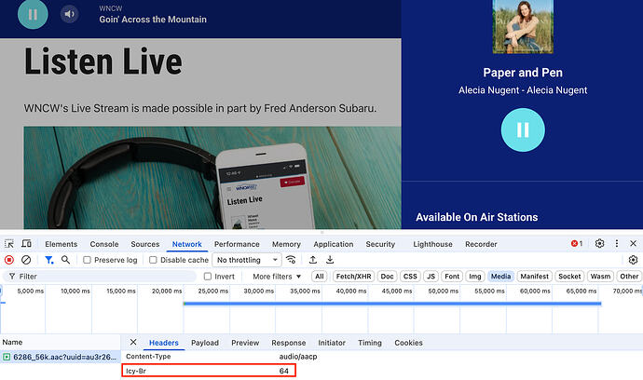643x380 pixels.
Task: Open Network panel settings gear
Action: click(633, 260)
